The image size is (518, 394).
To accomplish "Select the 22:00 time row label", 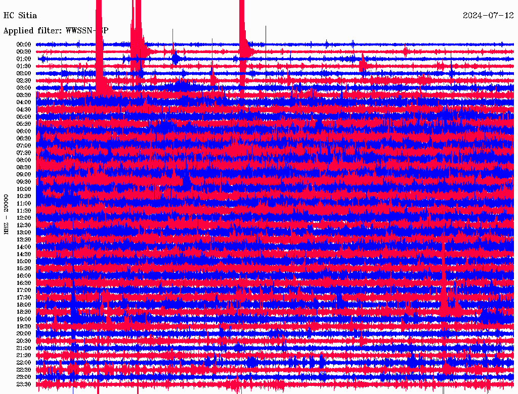I will point(24,362).
